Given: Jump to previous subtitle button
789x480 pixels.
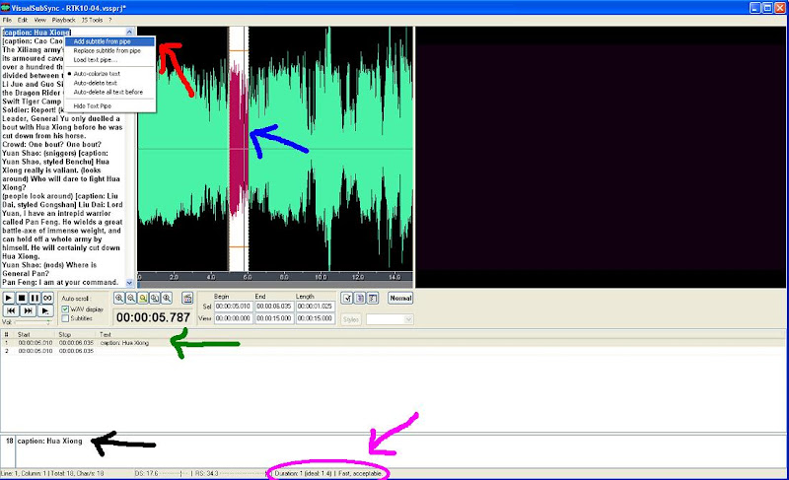Looking at the screenshot, I should coord(12,311).
